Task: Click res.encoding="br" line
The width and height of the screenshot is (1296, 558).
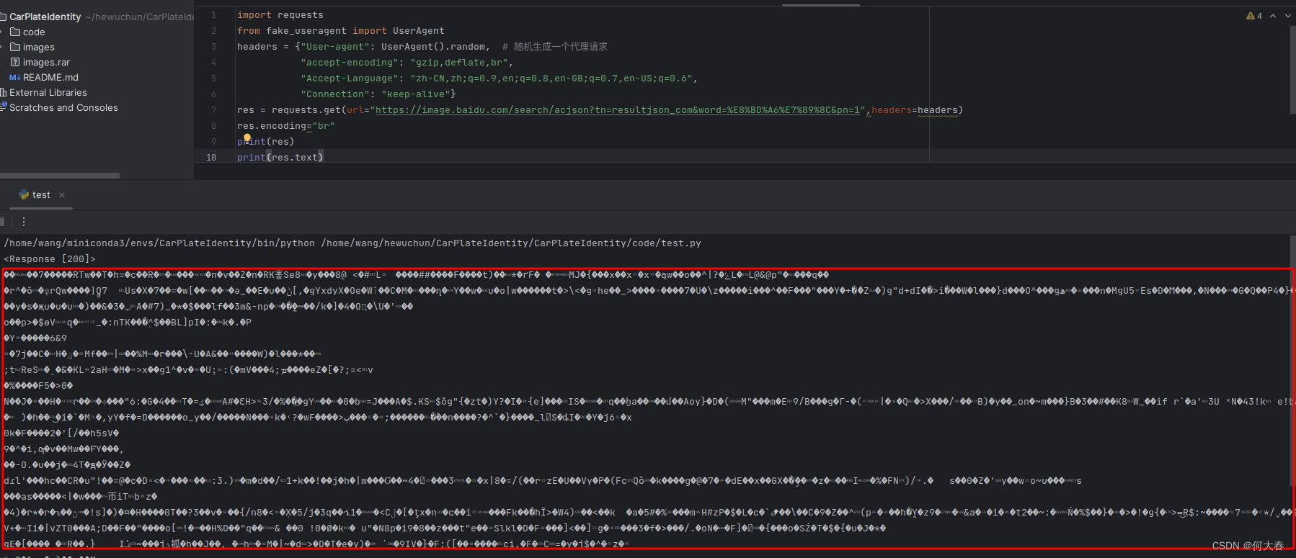Action: click(286, 126)
